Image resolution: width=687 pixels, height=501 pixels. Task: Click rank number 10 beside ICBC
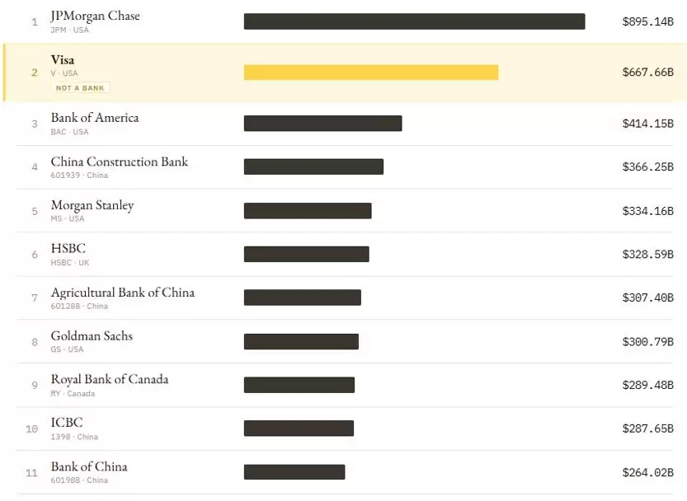(31, 428)
